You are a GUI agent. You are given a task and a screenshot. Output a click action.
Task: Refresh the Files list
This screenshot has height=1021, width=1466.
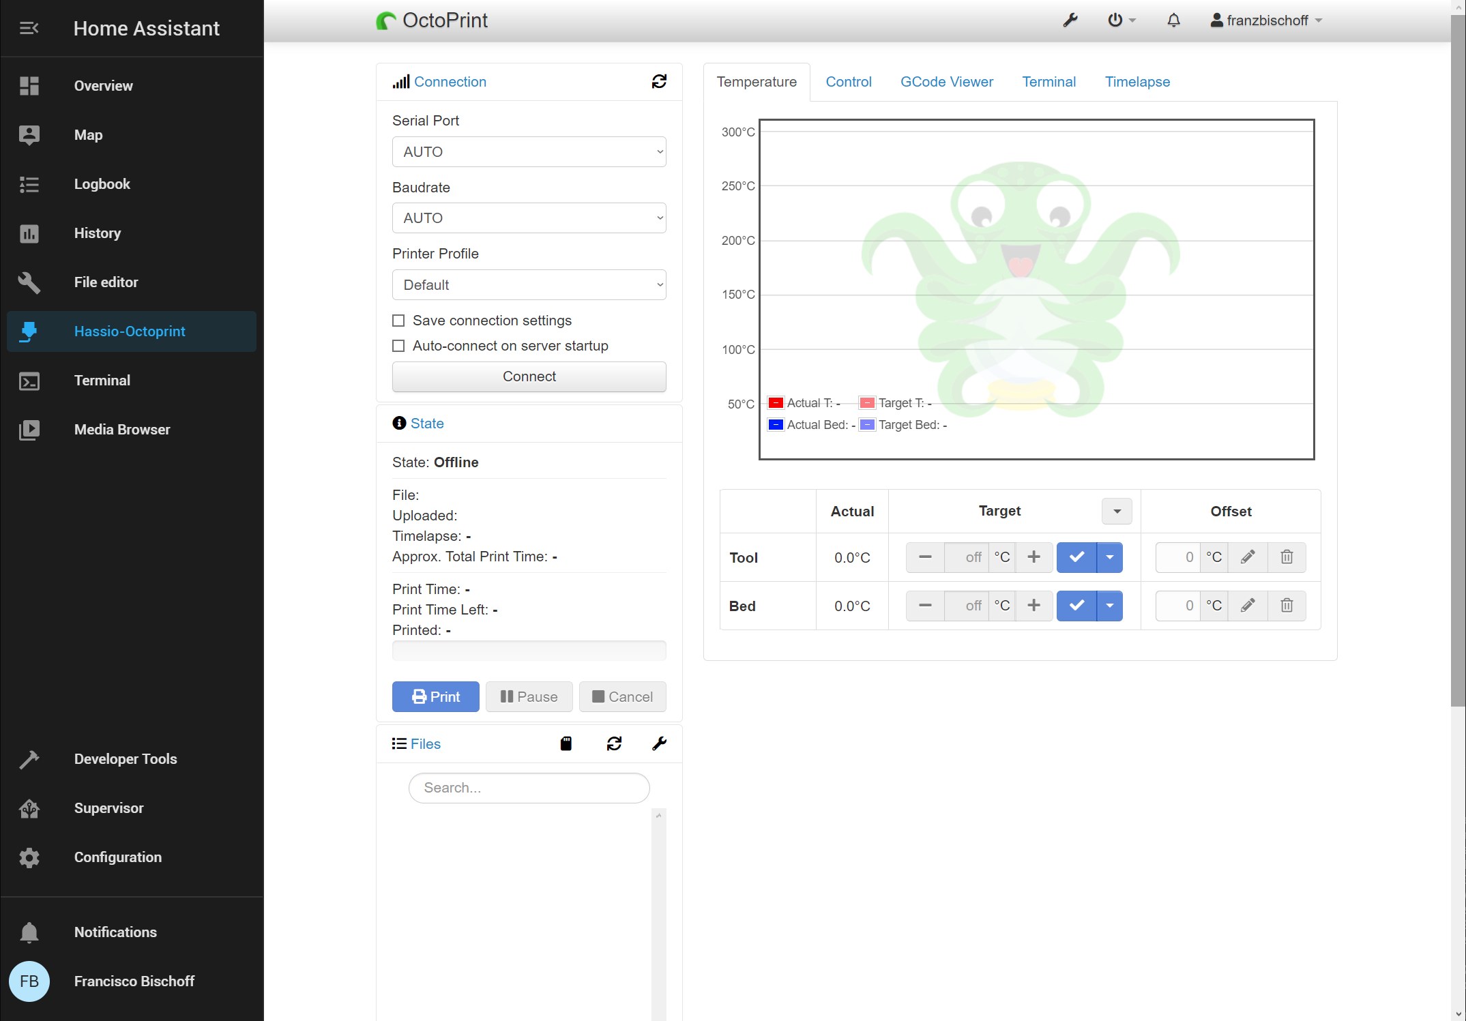coord(614,743)
